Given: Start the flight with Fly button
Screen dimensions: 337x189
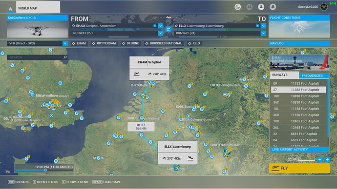Looking at the screenshot, I should [x=299, y=168].
